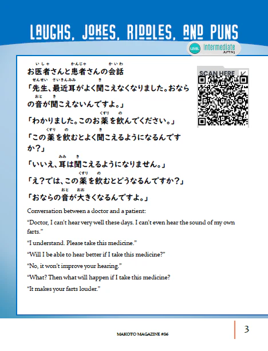Click 'No, it won't improve your hearing.'
268x351 pixels.
pos(74,266)
